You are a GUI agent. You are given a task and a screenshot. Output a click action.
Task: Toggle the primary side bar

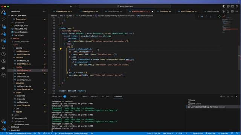point(224,6)
